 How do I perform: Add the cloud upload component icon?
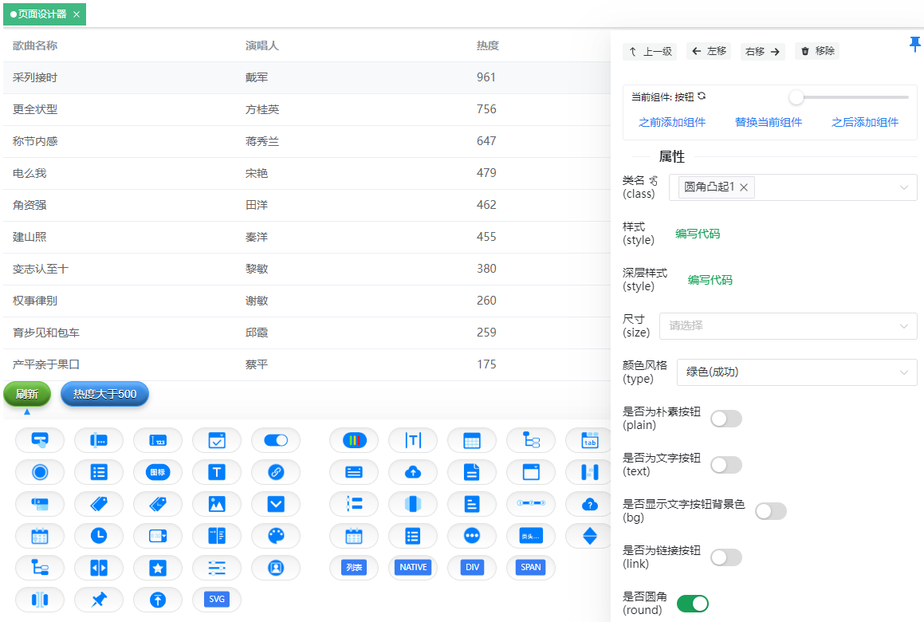tap(413, 471)
